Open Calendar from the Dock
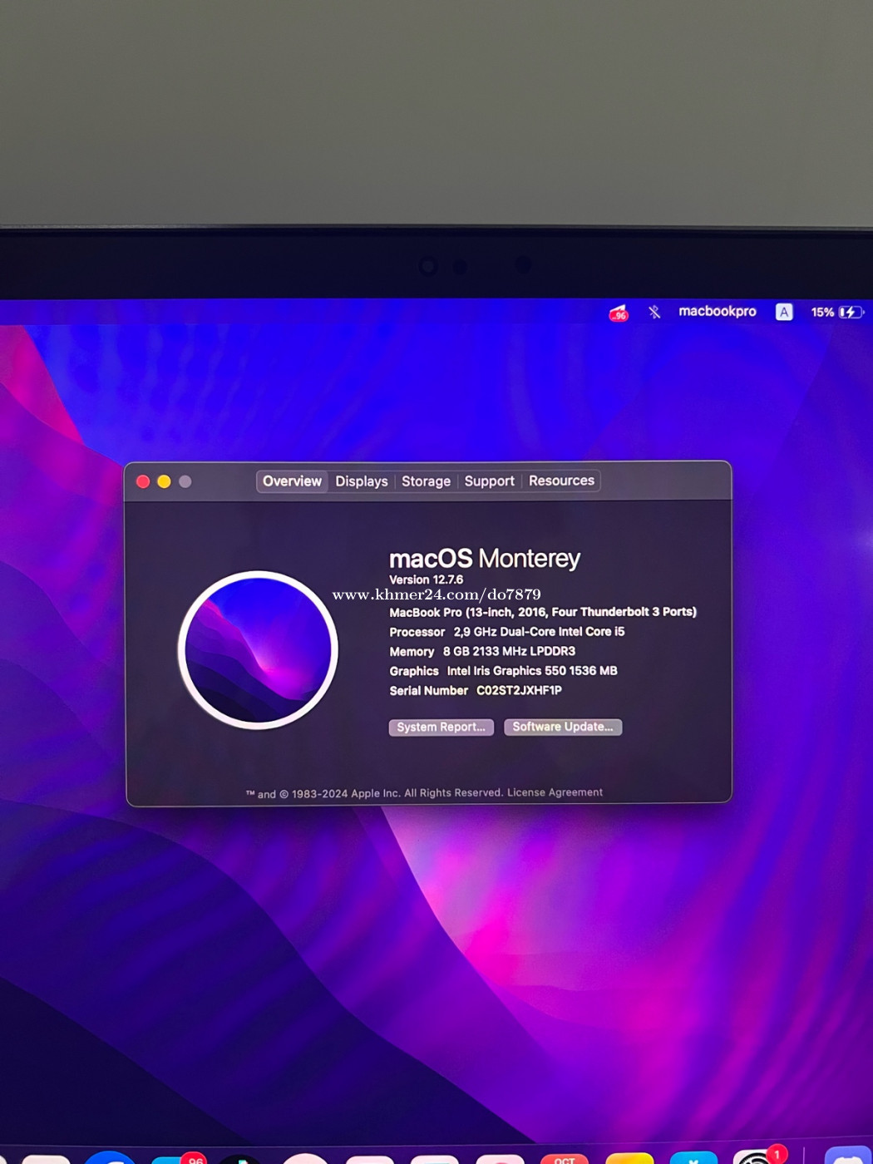 565,1158
